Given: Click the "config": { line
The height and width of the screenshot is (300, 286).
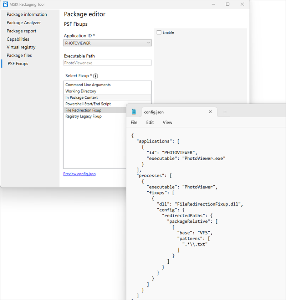Looking at the screenshot, I should tap(171, 210).
